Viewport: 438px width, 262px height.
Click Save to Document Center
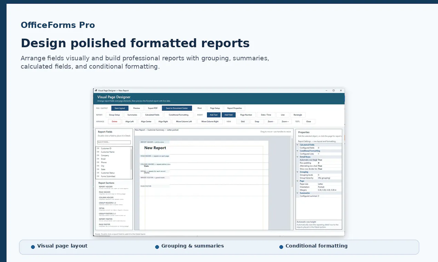click(177, 108)
